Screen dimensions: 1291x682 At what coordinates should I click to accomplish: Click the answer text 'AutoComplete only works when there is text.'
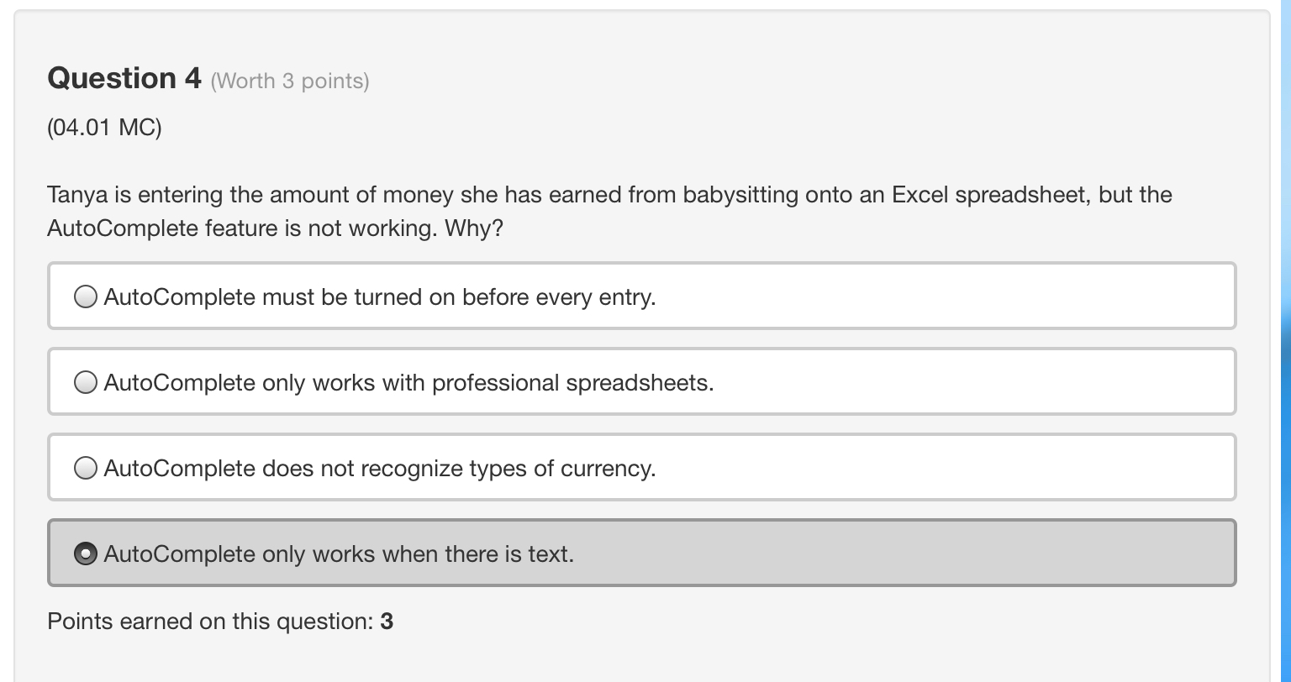(x=339, y=554)
